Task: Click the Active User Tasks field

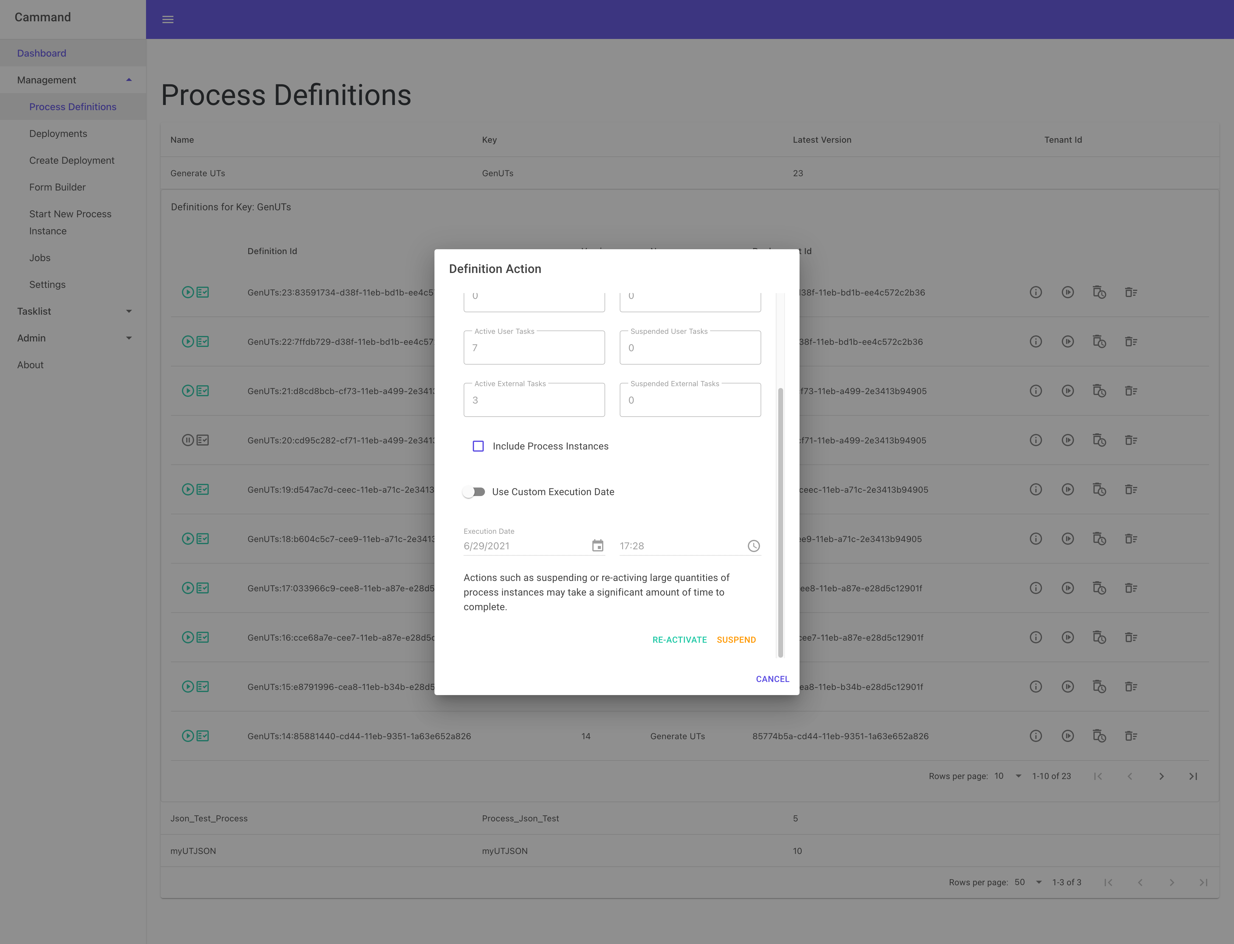Action: click(x=534, y=348)
